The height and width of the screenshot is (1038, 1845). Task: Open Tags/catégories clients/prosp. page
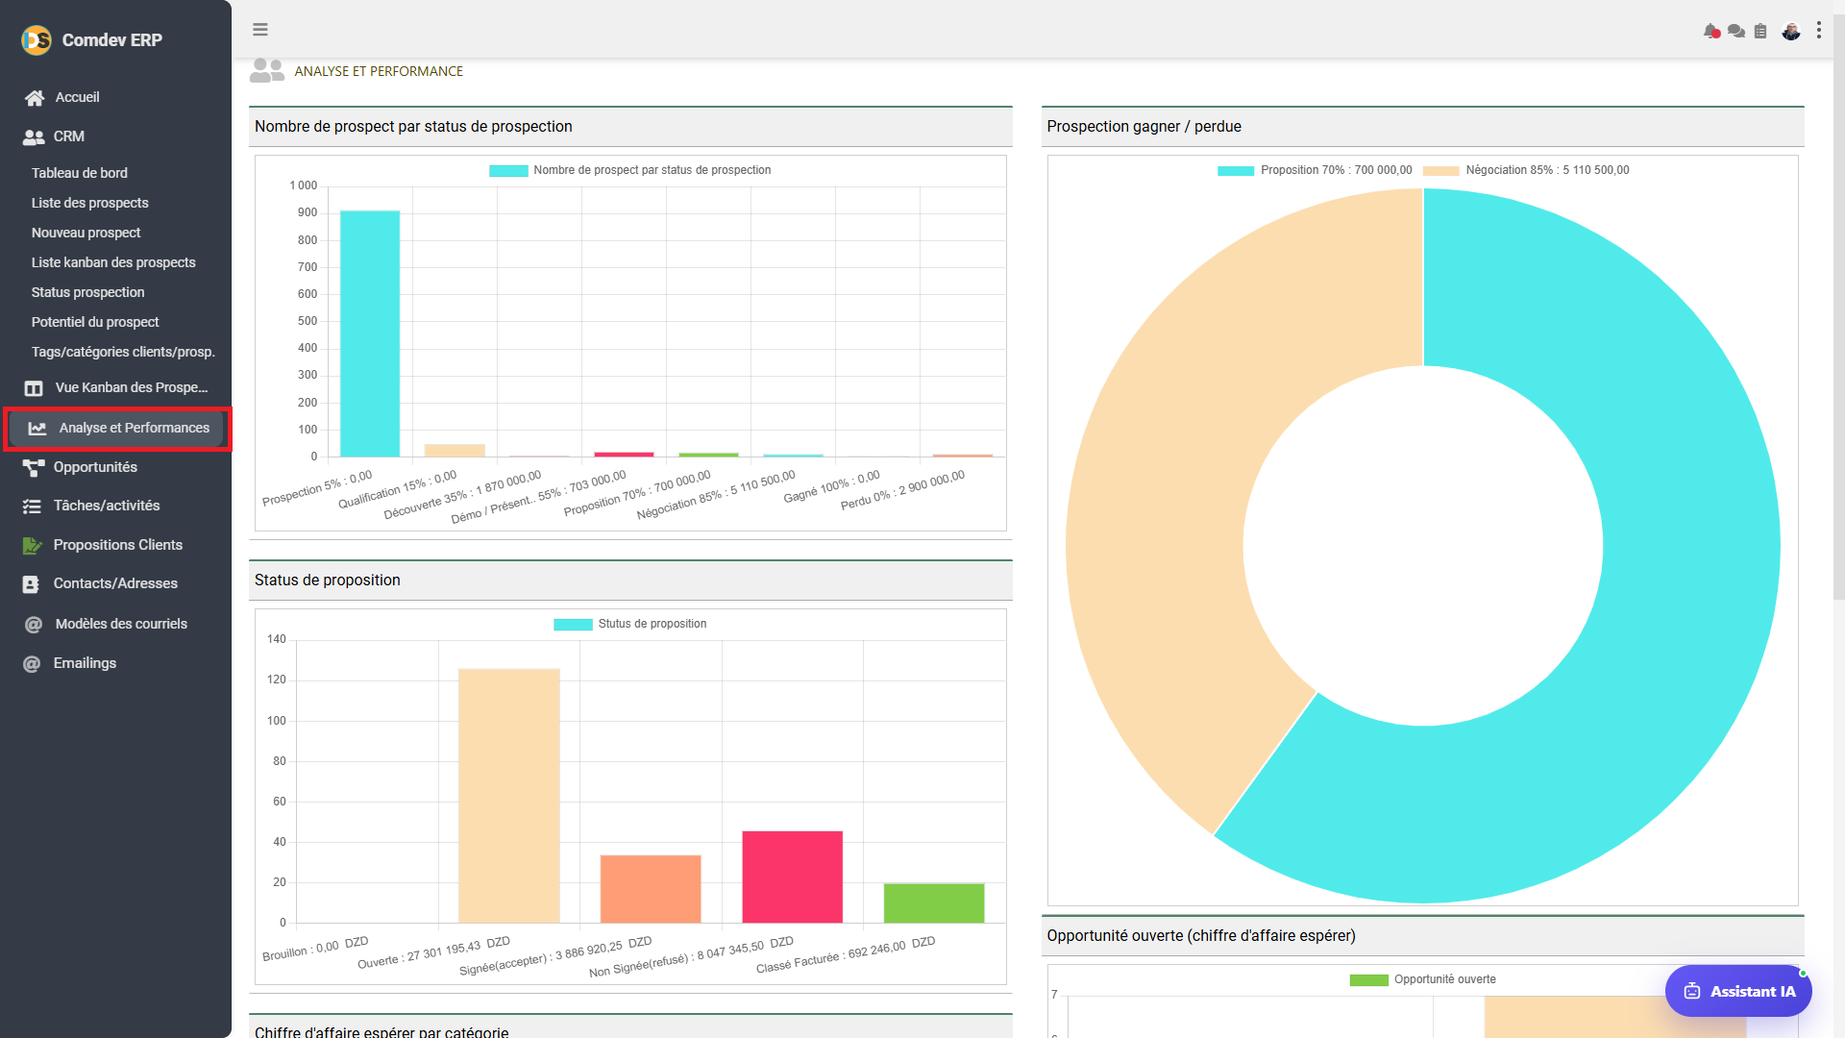pos(123,352)
